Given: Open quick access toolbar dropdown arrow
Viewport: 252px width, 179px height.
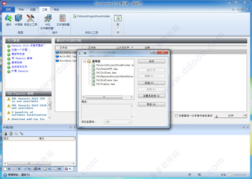Looking at the screenshot, I should tap(10, 3).
